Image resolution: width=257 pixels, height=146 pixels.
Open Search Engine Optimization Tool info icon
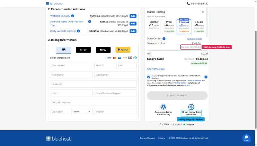click(x=90, y=21)
